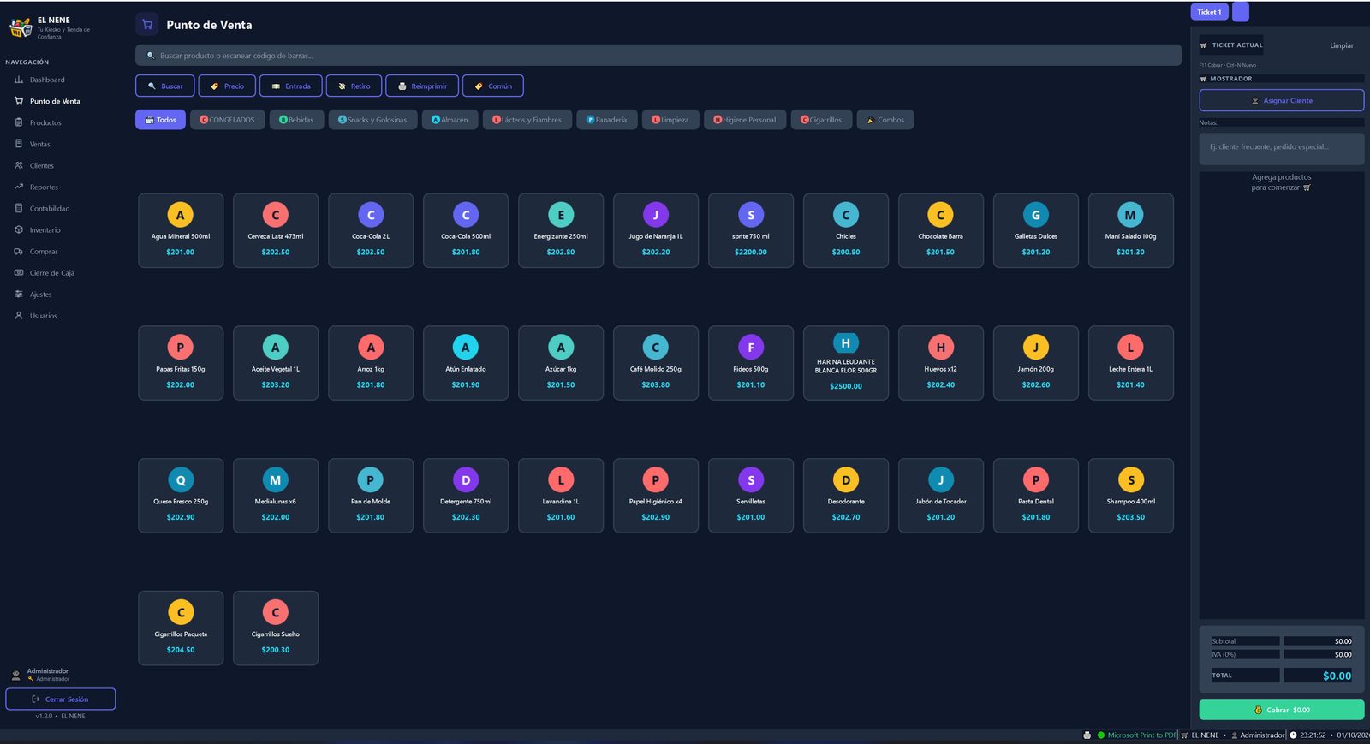Filter by Snacks y Golosinas category
The height and width of the screenshot is (744, 1370).
point(372,120)
